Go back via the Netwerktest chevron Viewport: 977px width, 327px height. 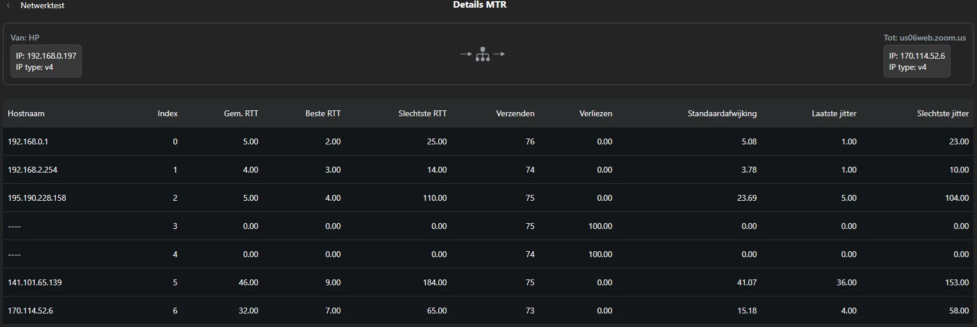8,5
